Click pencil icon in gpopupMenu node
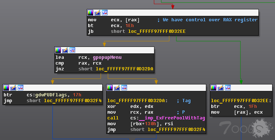 tap(65, 50)
